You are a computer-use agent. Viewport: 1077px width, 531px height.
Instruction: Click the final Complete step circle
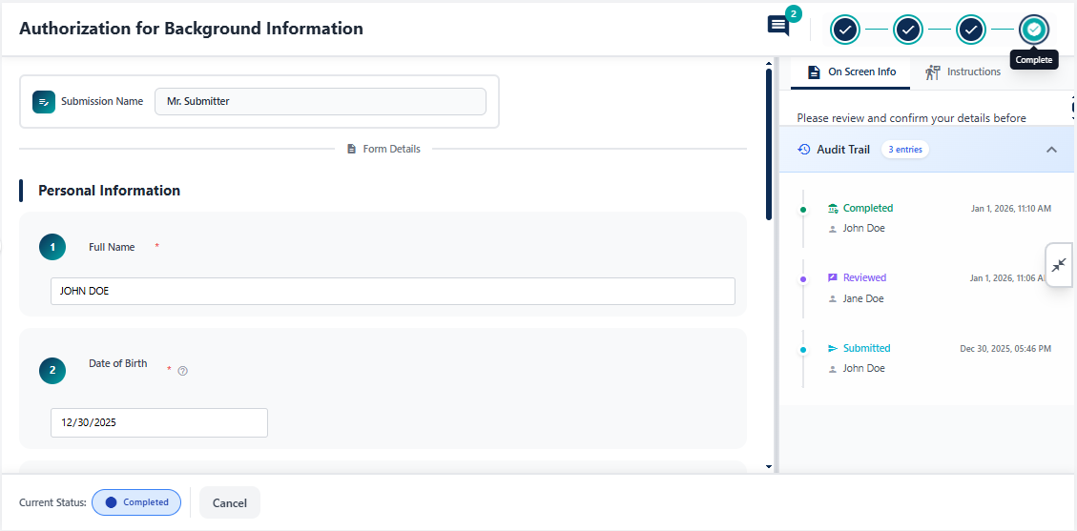pos(1034,30)
